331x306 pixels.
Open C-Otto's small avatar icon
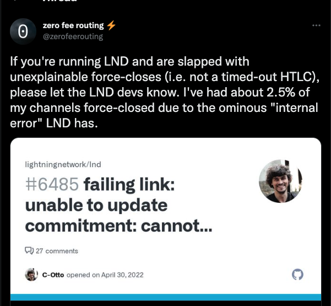point(31,275)
